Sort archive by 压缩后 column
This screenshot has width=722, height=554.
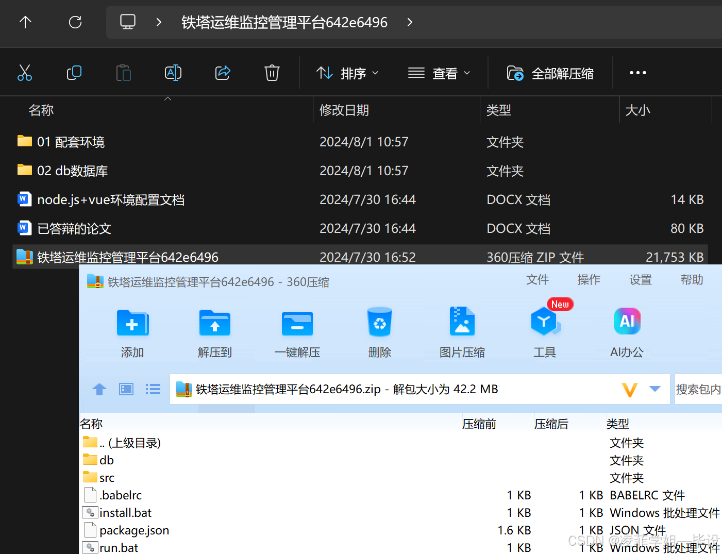[x=551, y=424]
